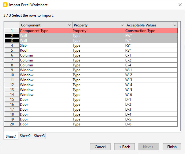This screenshot has height=154, width=185.
Task: Click the 'D-2' value cell
Action: 151,105
